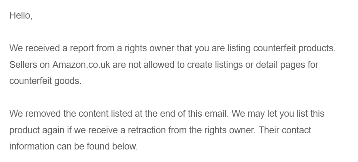Click the word "information" on last line

pyautogui.click(x=32, y=146)
